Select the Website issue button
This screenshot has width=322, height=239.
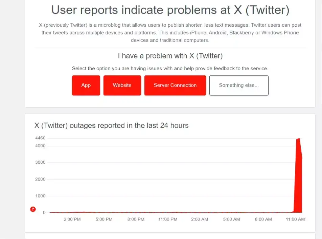click(122, 85)
